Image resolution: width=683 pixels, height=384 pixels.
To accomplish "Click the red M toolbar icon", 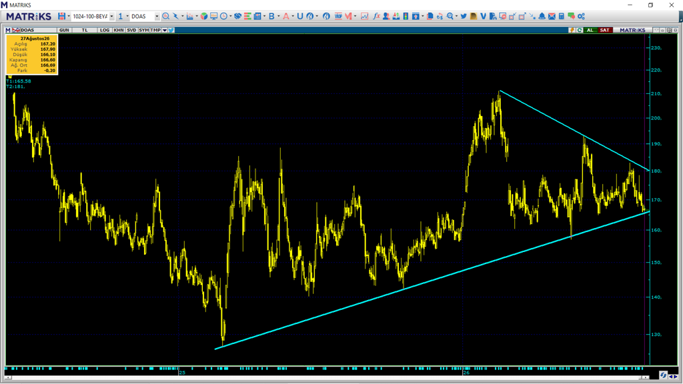I will pyautogui.click(x=348, y=16).
